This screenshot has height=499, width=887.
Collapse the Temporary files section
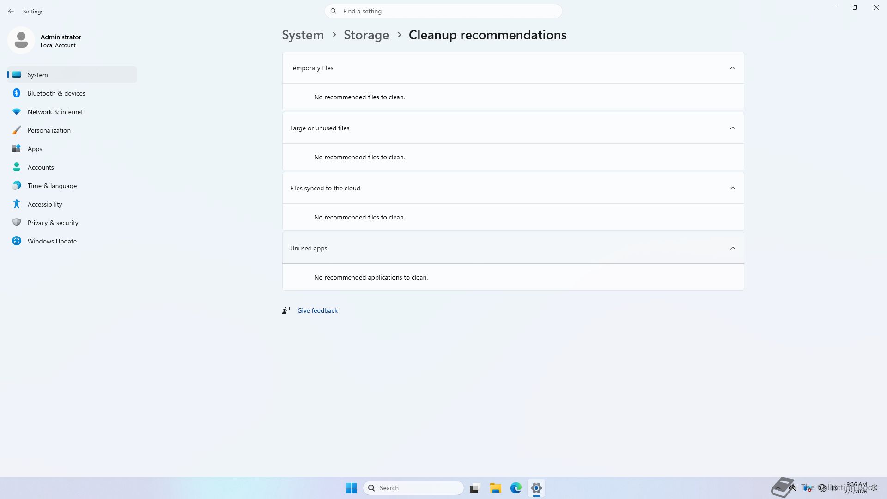click(732, 68)
